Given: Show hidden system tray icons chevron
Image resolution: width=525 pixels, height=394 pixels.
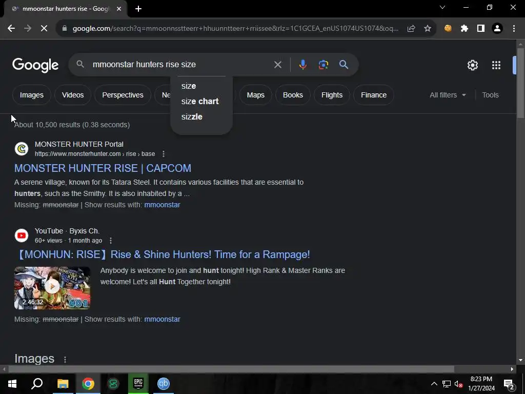Looking at the screenshot, I should 434,384.
